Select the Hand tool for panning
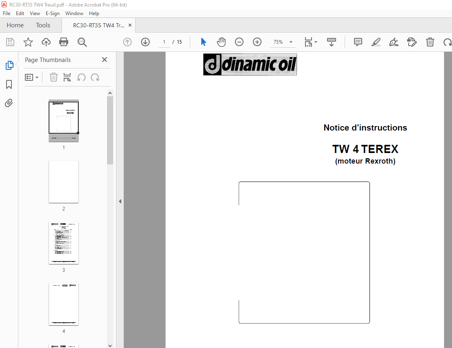This screenshot has height=348, width=452. coord(221,42)
